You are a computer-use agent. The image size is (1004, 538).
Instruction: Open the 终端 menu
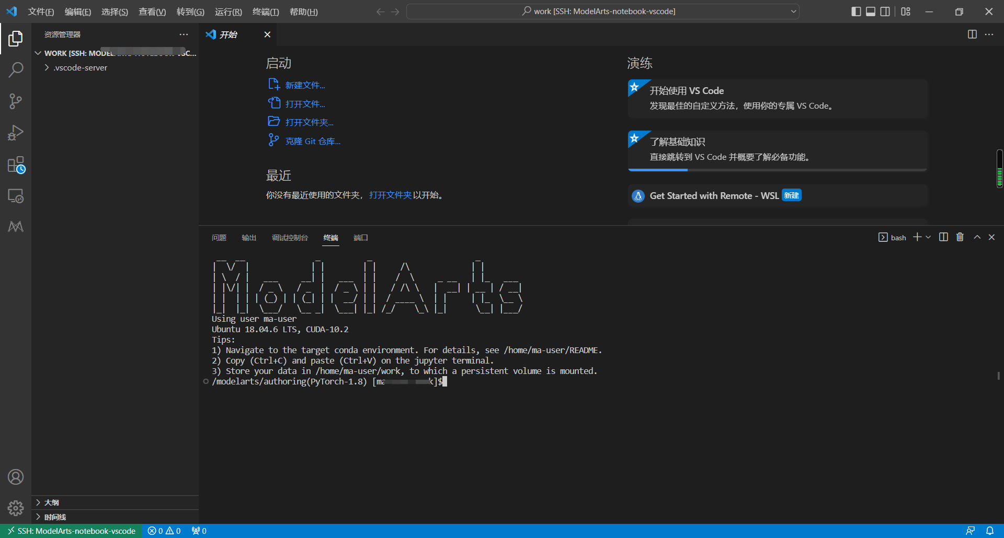coord(266,11)
